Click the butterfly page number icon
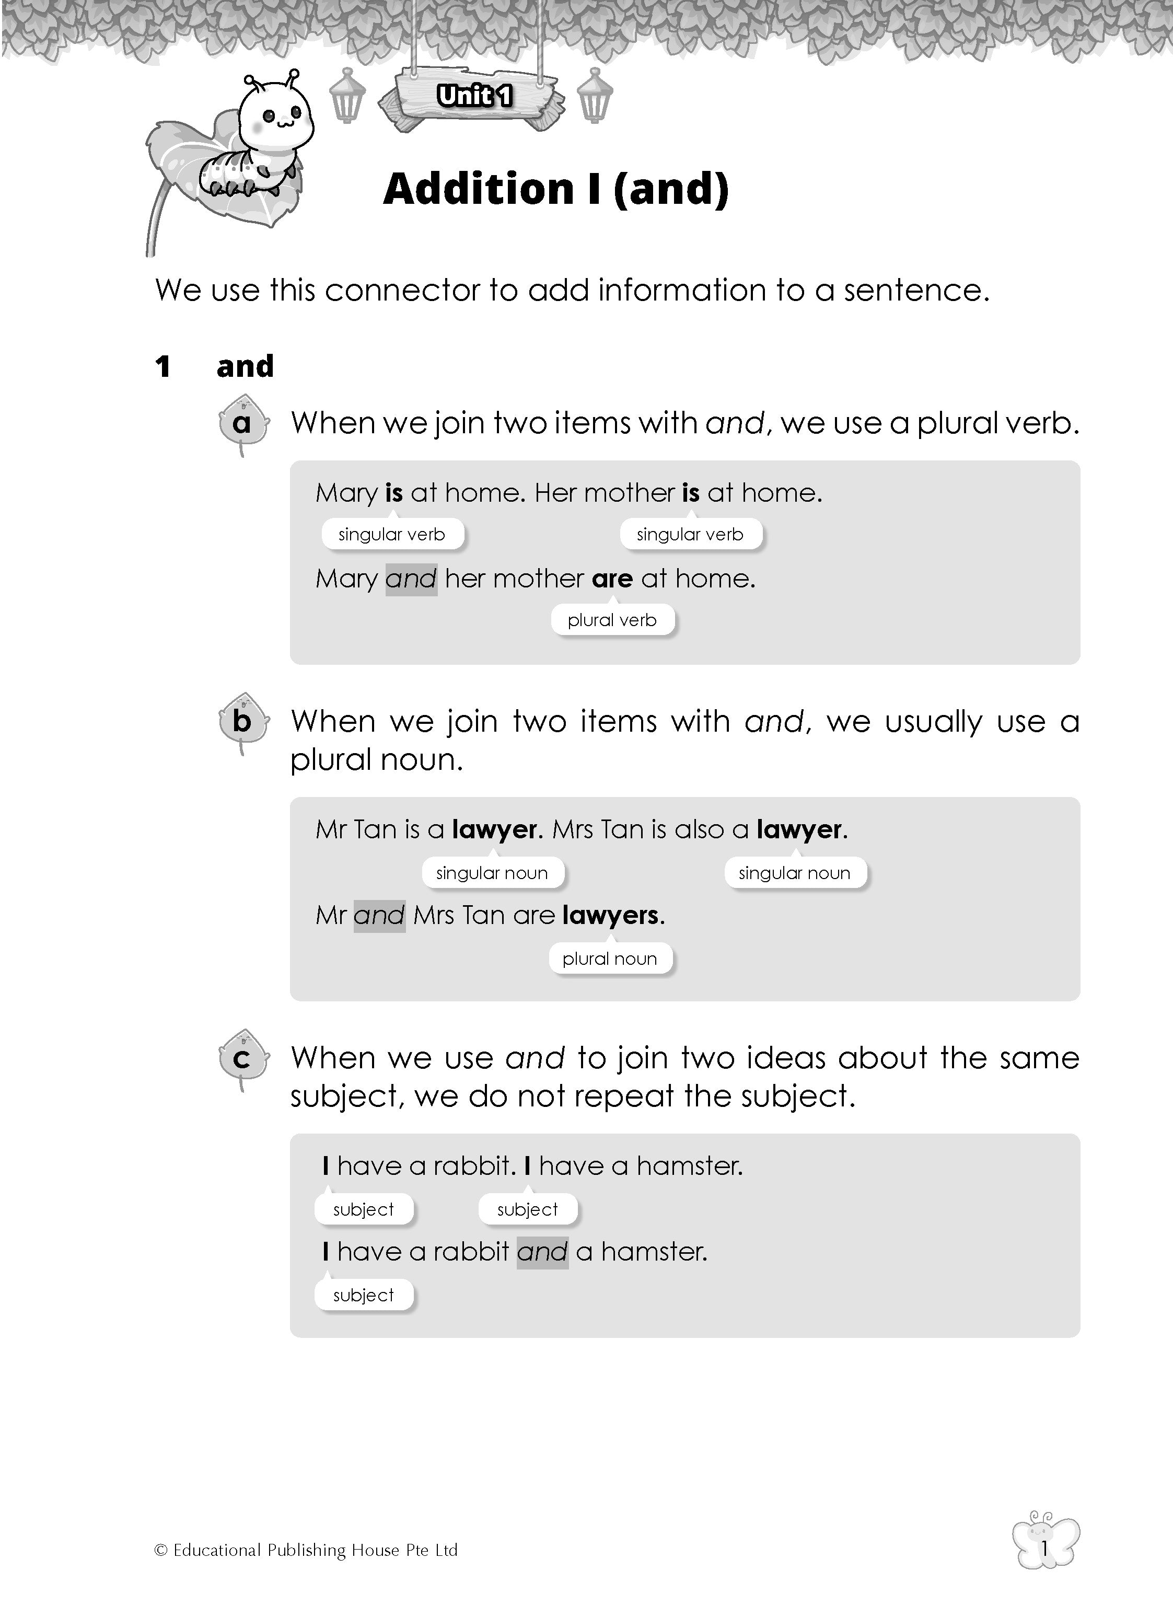This screenshot has width=1173, height=1605. pos(1044,1548)
